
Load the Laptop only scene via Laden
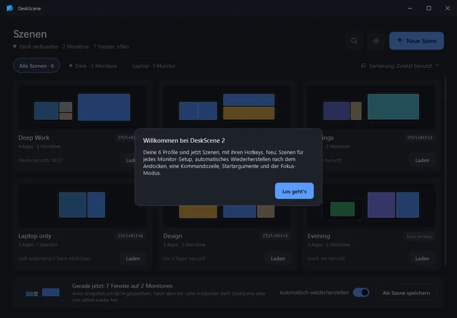pyautogui.click(x=133, y=258)
